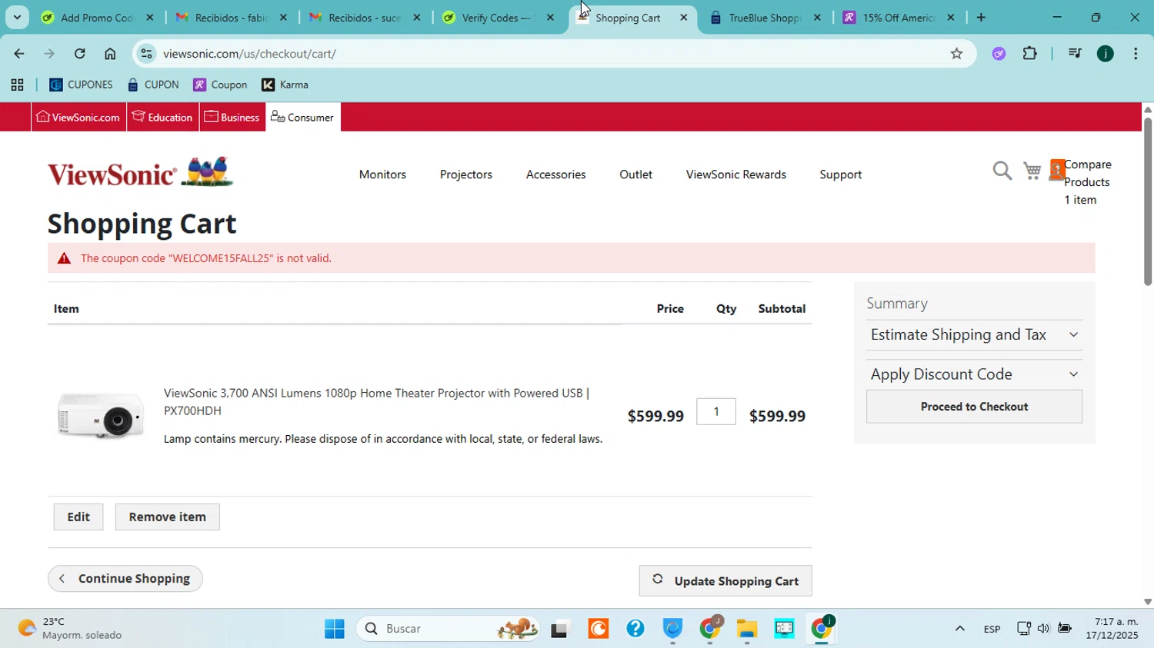Switch to the Business site
The width and height of the screenshot is (1154, 648).
coord(232,117)
